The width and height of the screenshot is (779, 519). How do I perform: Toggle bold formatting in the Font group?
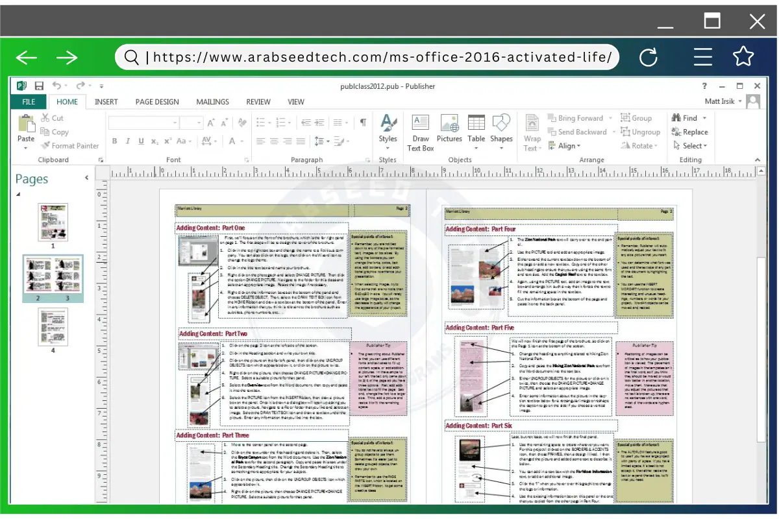coord(114,141)
